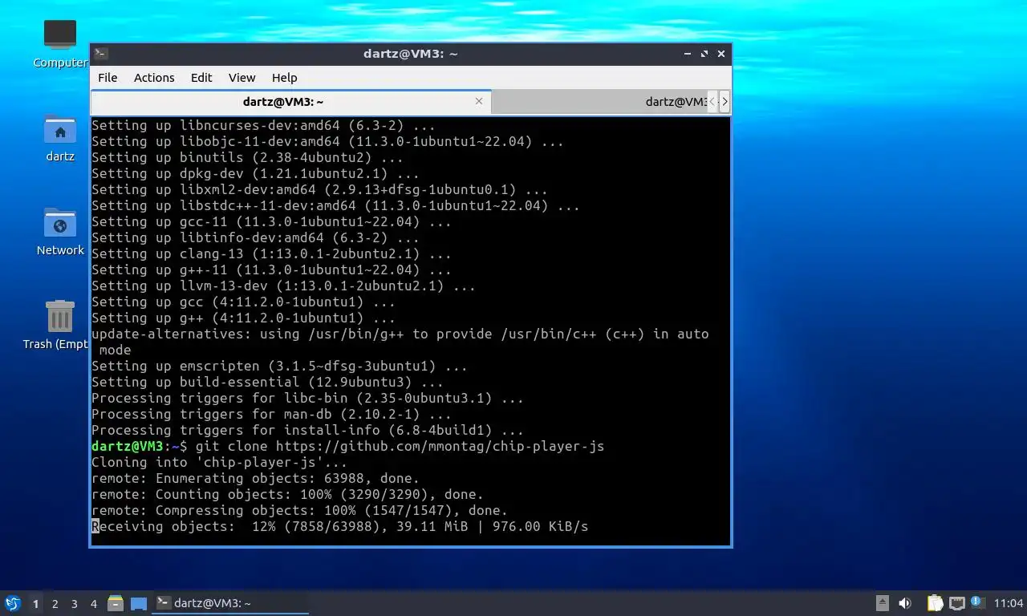Open the Network desktop icon
This screenshot has height=616, width=1027.
(60, 232)
